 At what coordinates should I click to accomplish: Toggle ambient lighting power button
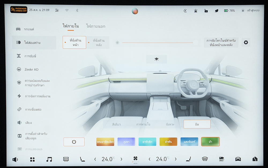(x=74, y=142)
